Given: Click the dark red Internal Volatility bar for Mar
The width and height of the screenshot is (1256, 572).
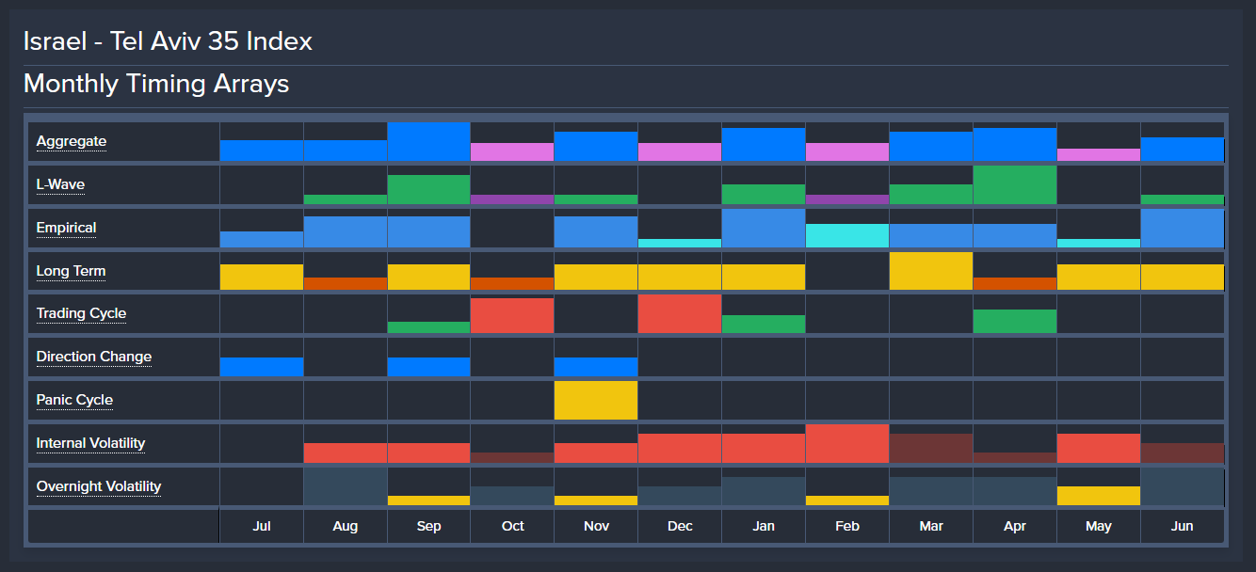Looking at the screenshot, I should (x=931, y=449).
